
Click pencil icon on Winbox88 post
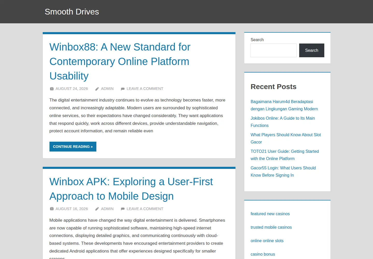pyautogui.click(x=97, y=89)
